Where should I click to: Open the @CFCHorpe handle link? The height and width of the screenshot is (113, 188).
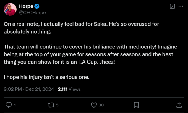tap(33, 12)
